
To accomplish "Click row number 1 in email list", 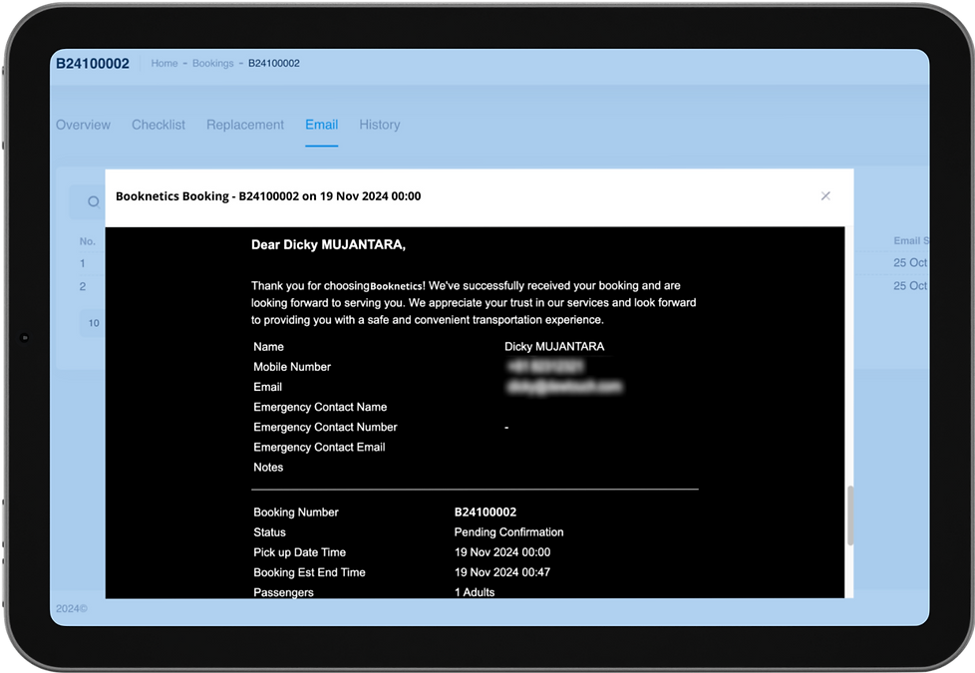I will [x=82, y=264].
